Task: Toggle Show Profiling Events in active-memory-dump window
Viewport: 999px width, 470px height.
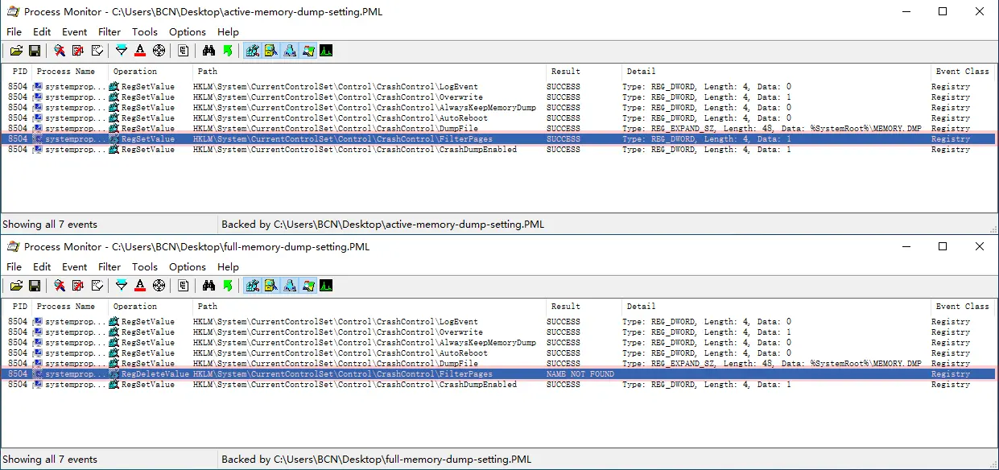Action: [326, 51]
